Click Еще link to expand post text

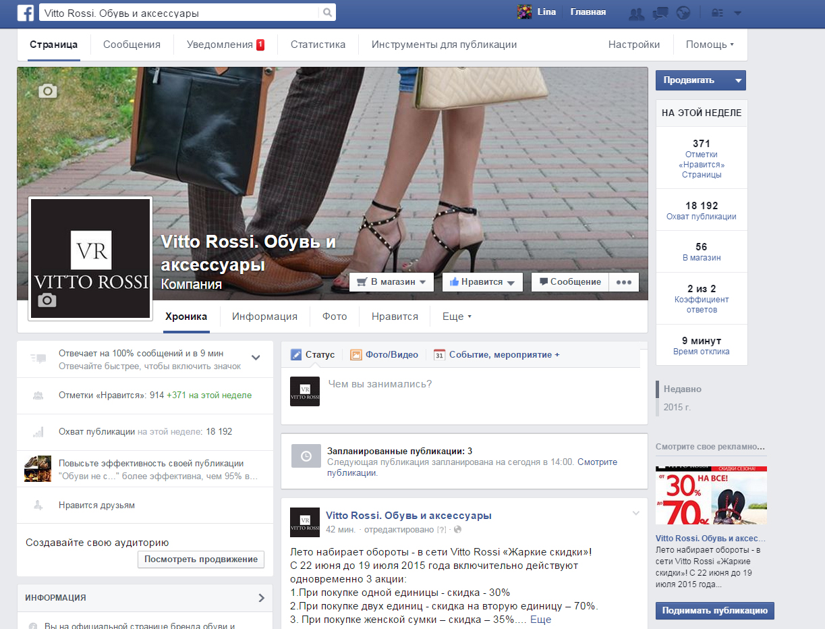click(540, 620)
